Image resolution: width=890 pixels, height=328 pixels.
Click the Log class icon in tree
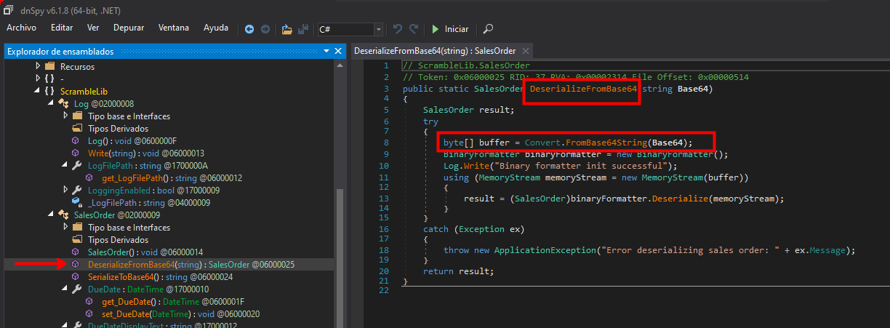(x=64, y=104)
